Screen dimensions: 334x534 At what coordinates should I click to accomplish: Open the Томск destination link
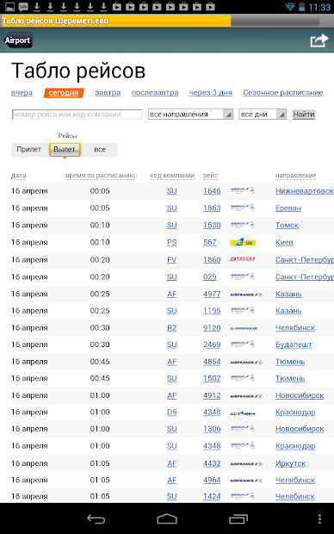[x=287, y=225]
